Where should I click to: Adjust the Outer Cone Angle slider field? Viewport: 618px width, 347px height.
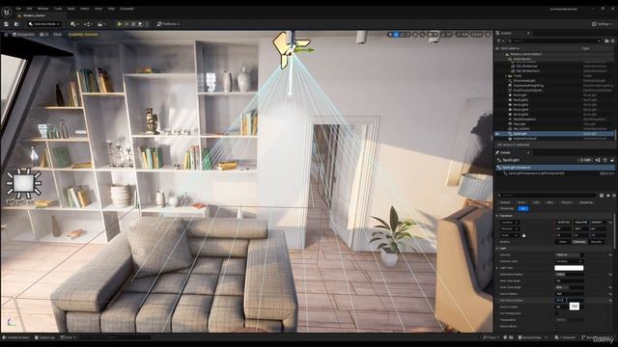point(569,287)
